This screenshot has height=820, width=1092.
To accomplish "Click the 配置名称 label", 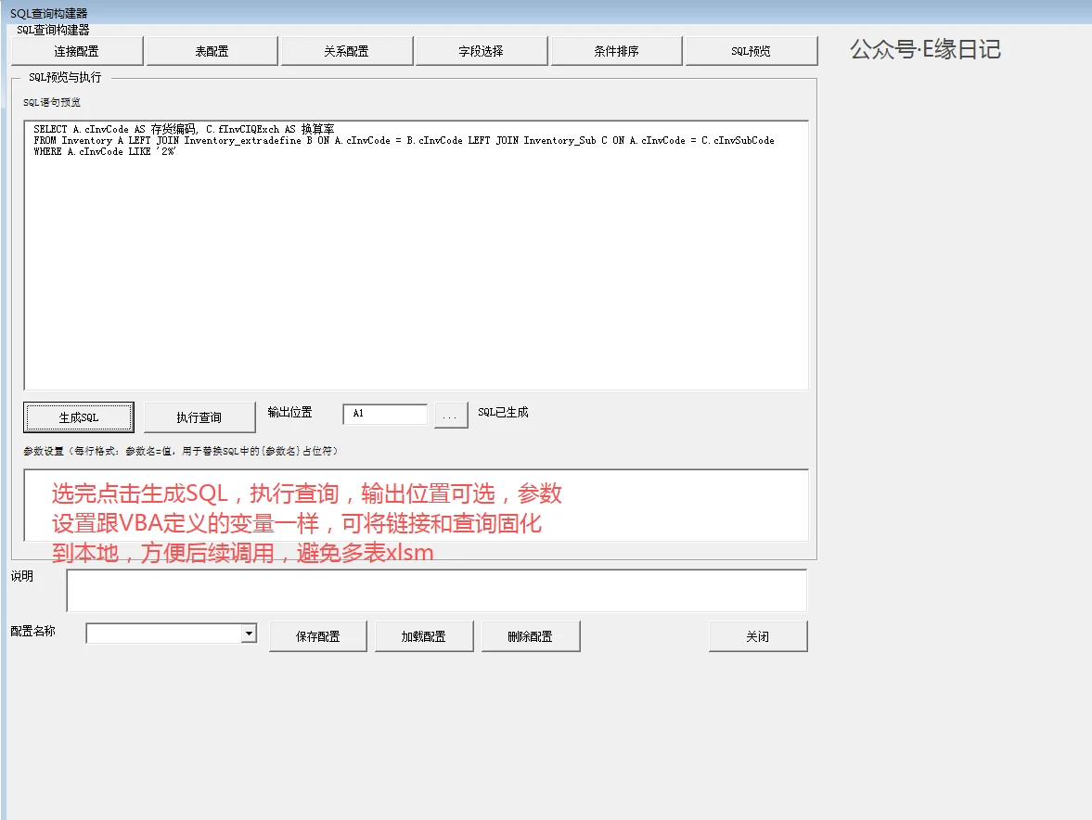I will (x=32, y=631).
